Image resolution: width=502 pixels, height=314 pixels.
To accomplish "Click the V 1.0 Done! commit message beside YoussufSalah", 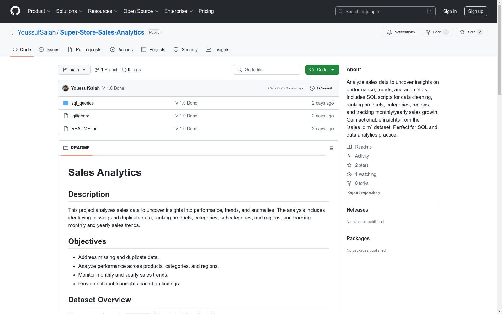I will point(114,88).
